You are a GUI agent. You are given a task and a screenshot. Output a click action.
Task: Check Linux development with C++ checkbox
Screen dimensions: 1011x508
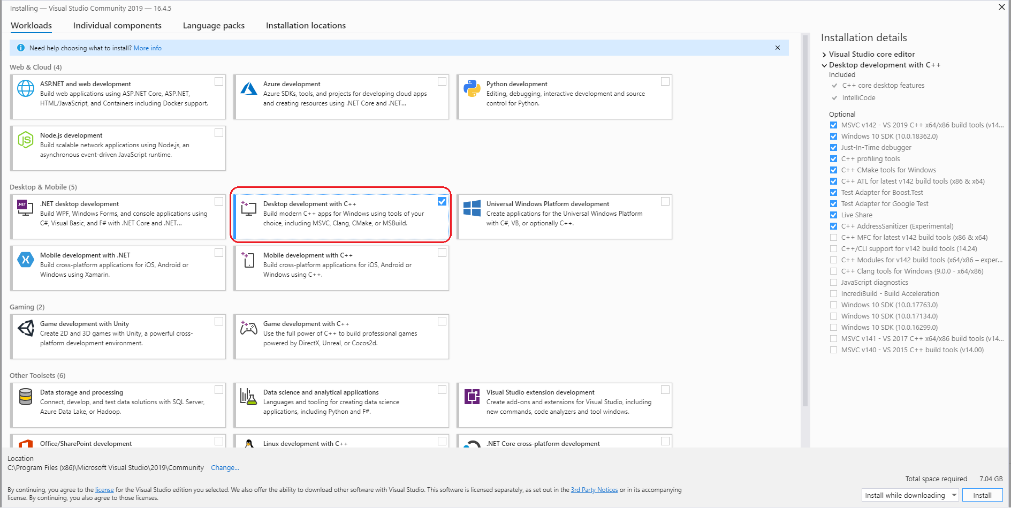point(442,441)
